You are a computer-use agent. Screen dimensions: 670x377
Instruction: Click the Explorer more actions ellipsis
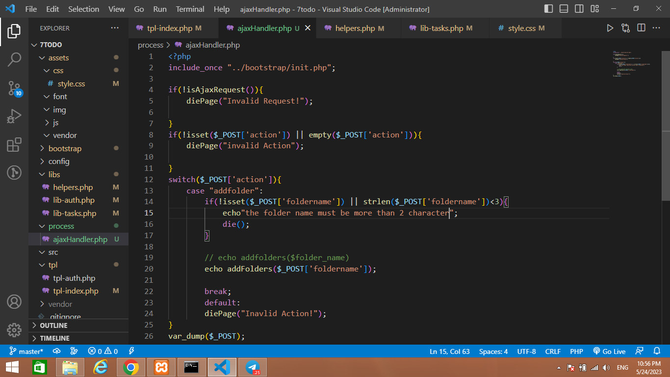point(115,28)
